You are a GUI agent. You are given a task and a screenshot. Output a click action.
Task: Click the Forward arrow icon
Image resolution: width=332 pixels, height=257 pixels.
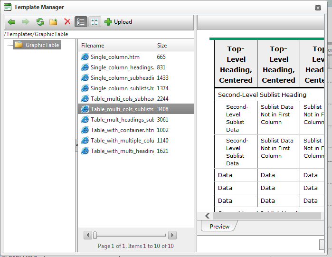25,22
